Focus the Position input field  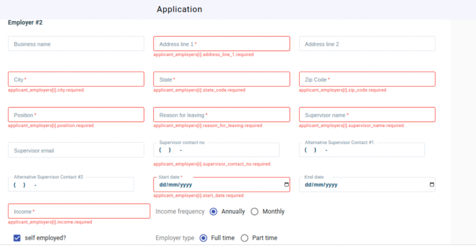76,115
